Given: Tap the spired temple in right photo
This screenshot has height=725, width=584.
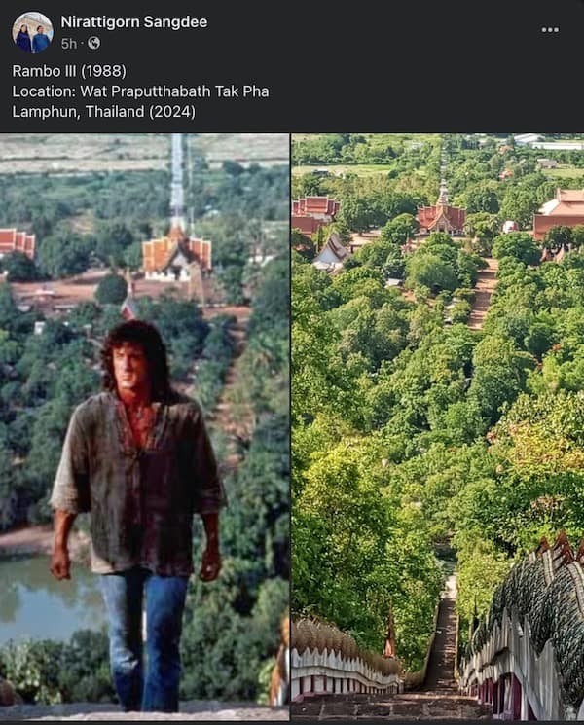Looking at the screenshot, I should [x=442, y=210].
